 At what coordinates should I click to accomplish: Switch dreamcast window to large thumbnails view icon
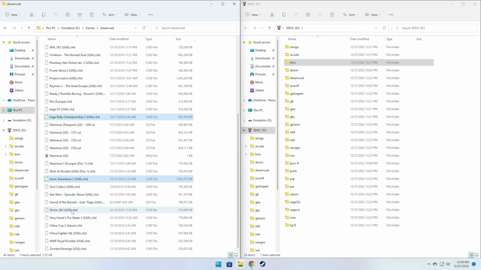pos(236,255)
